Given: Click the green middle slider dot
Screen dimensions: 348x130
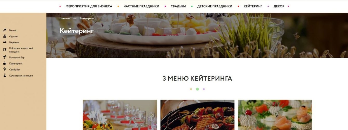Looking at the screenshot, I should coord(197,89).
